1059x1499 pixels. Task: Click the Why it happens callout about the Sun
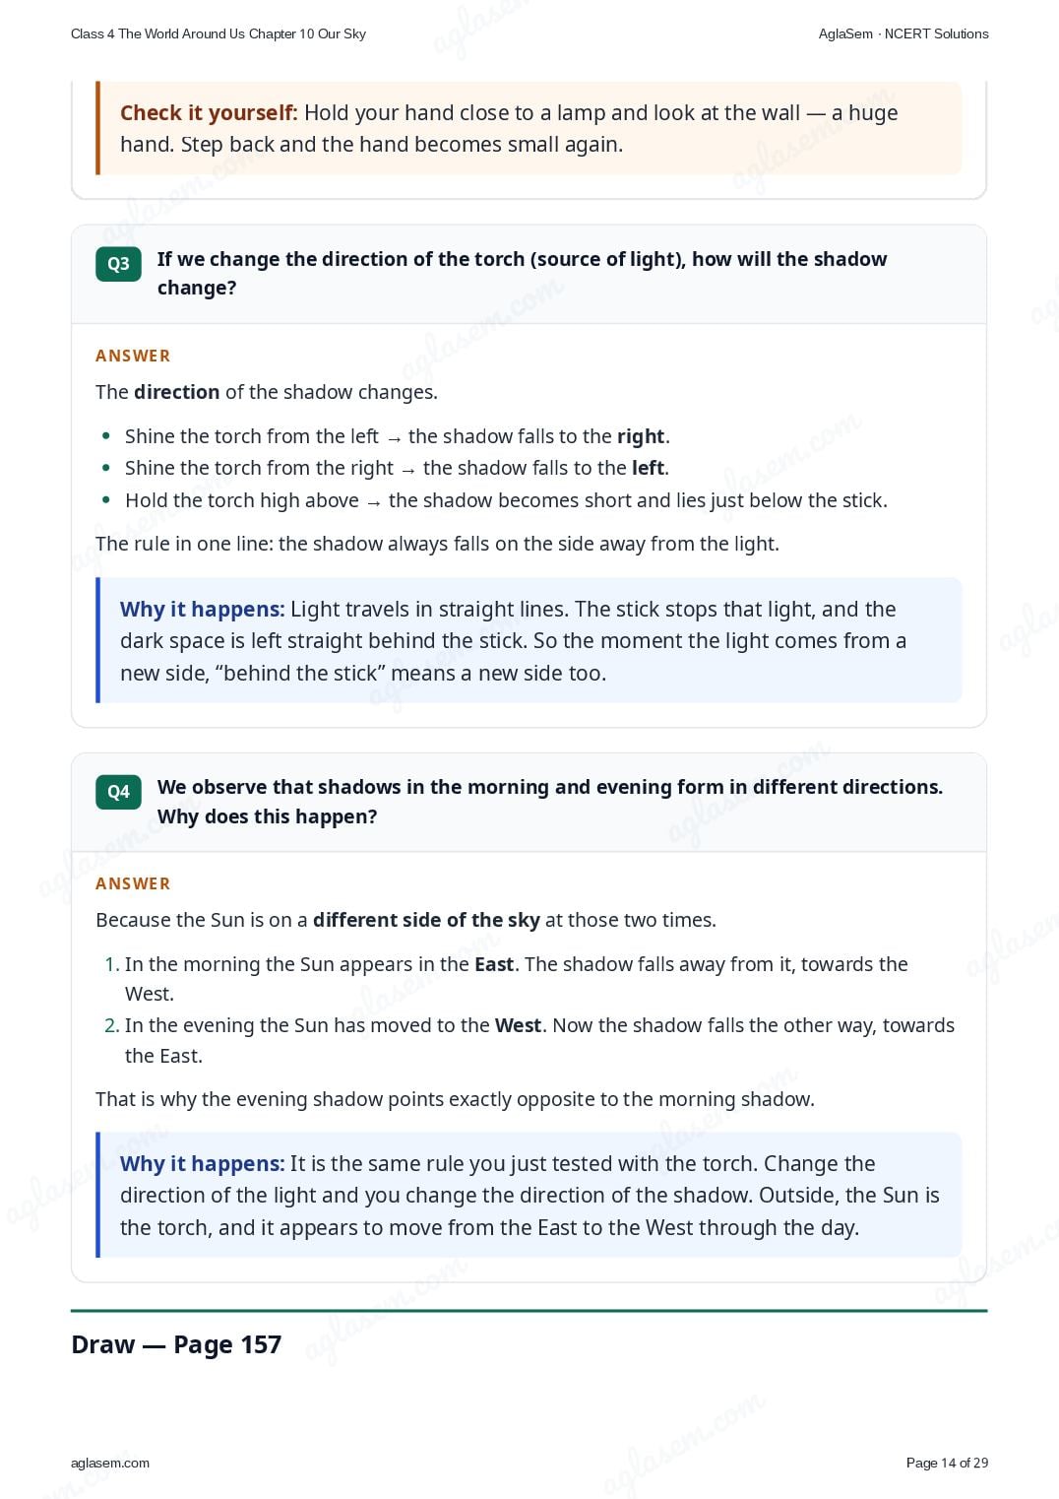[529, 1195]
